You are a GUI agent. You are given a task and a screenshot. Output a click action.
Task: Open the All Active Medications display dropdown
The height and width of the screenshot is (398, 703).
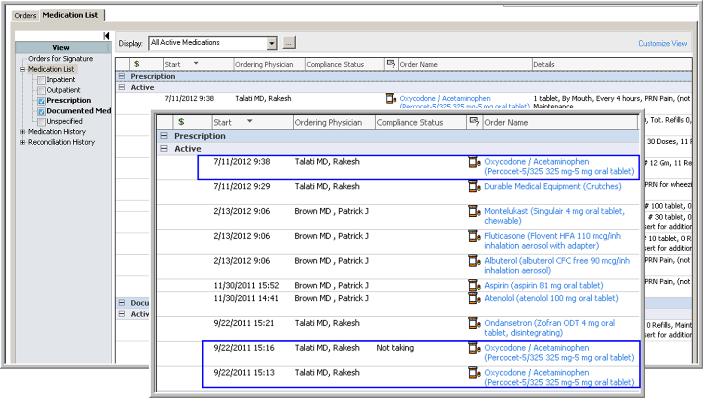click(271, 43)
